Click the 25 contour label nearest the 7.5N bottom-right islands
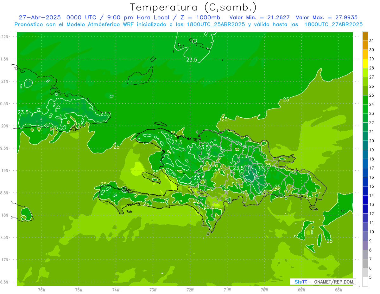Screen dimensions: 380x294 (329, 241)
